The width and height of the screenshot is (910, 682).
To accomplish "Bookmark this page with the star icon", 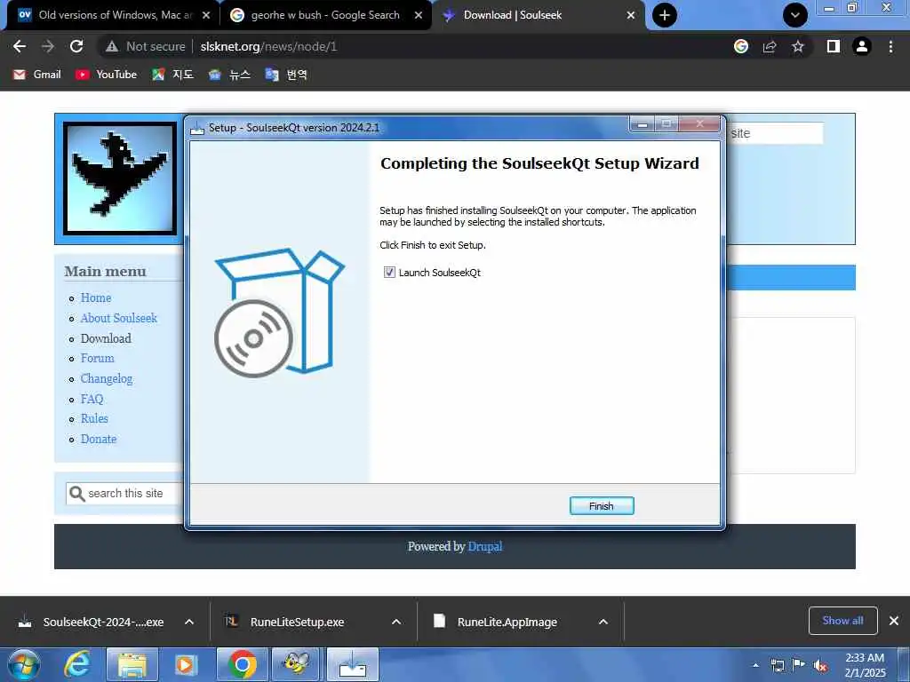I will [798, 46].
